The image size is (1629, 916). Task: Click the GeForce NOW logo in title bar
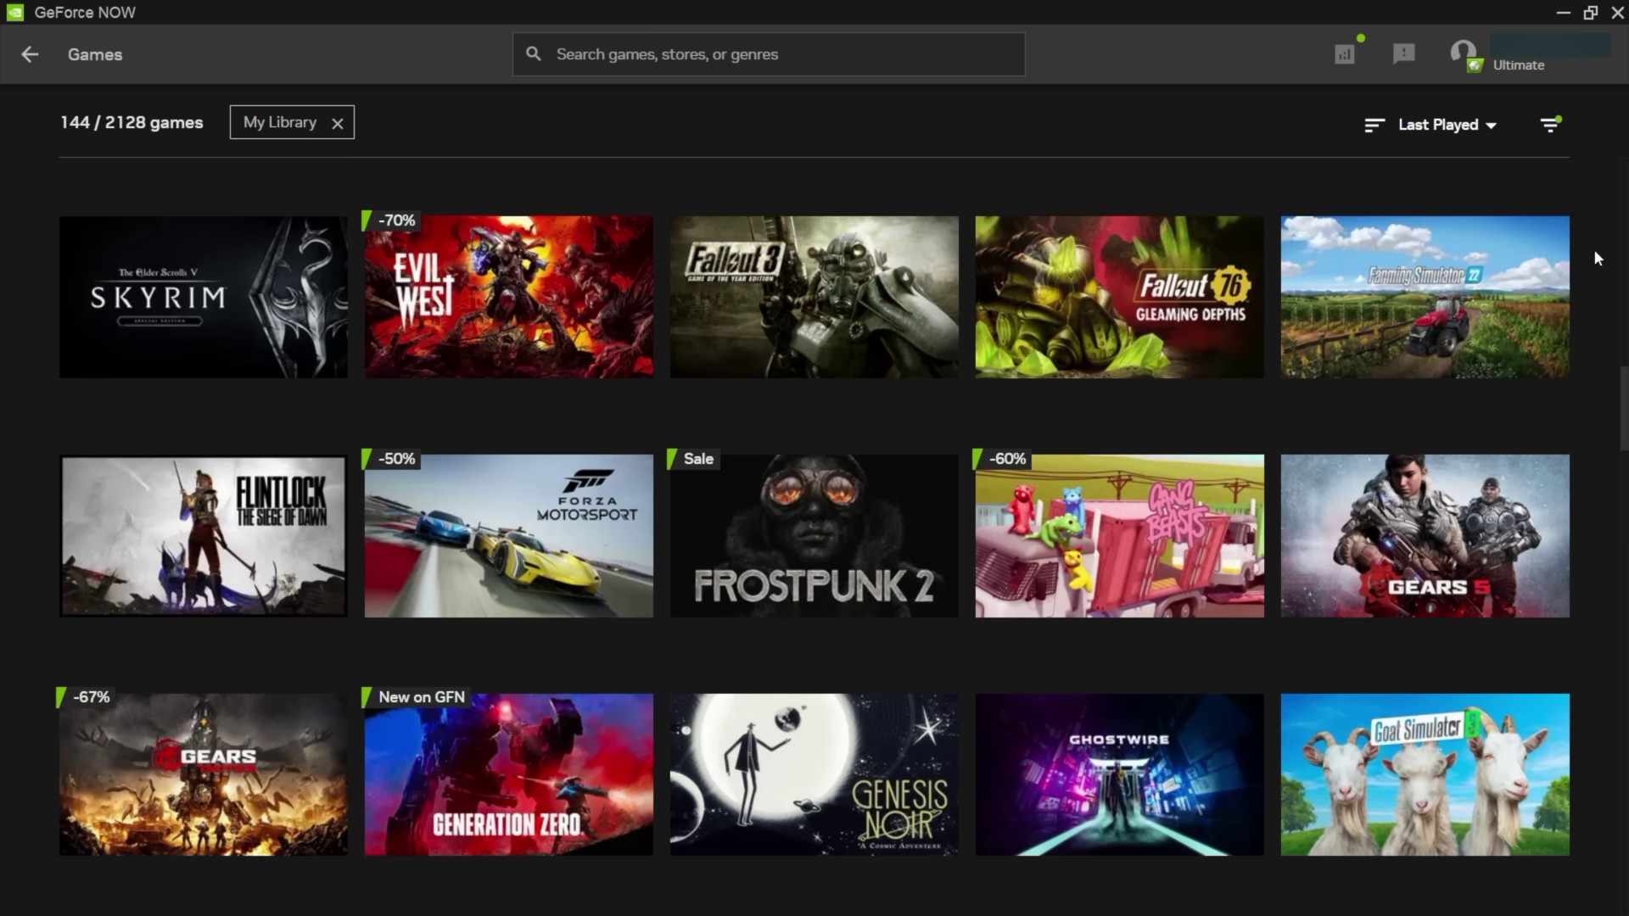14,12
